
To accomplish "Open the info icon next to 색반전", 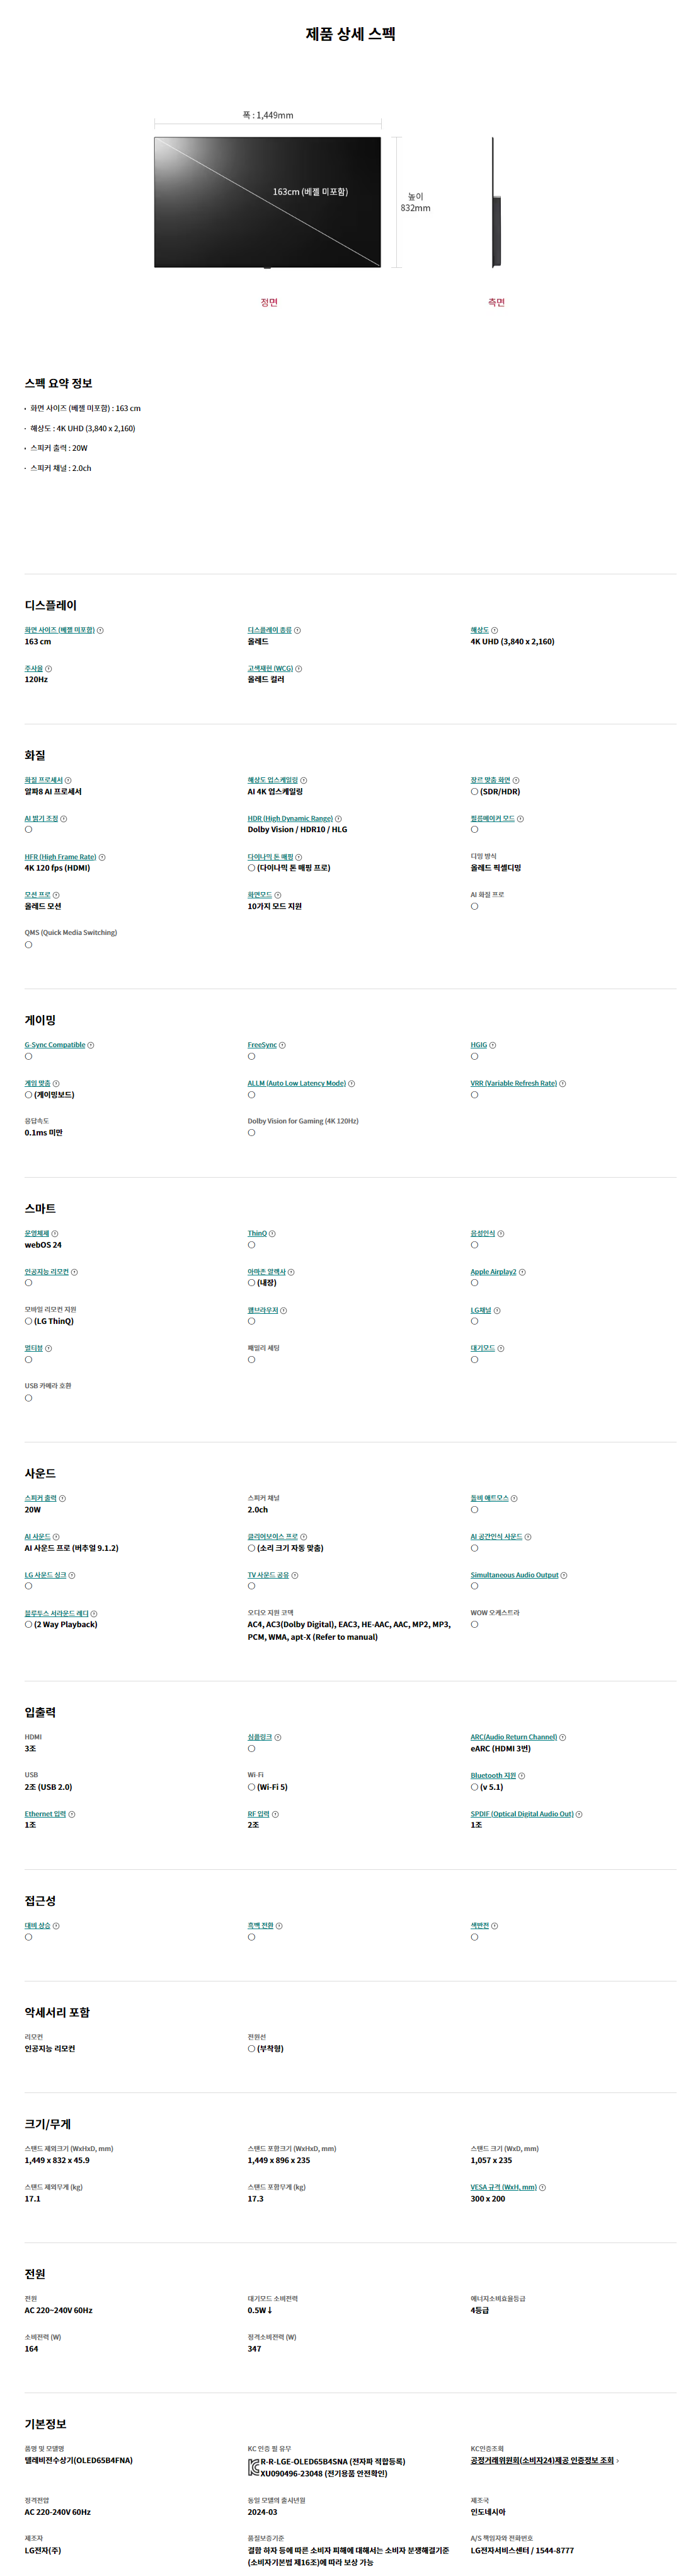I will coord(495,1925).
